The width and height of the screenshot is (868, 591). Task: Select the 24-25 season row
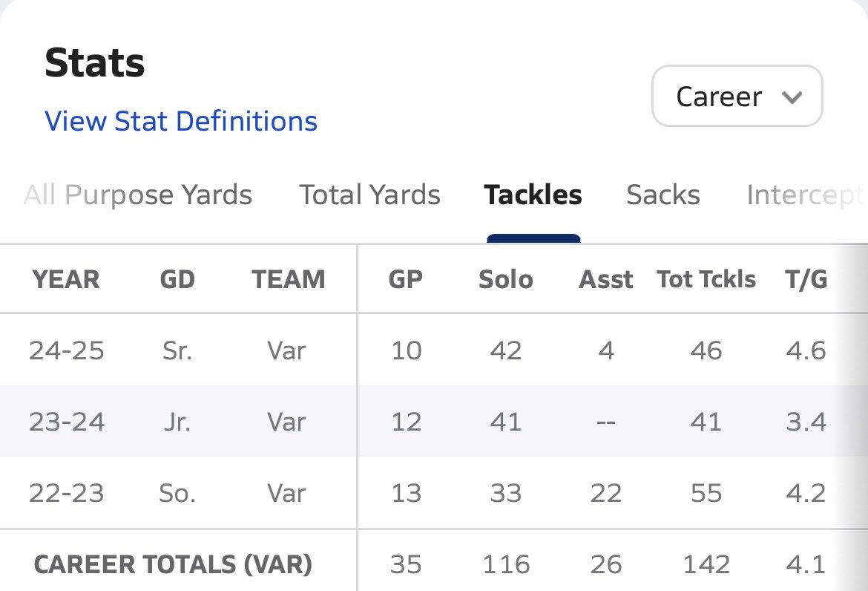pyautogui.click(x=434, y=350)
